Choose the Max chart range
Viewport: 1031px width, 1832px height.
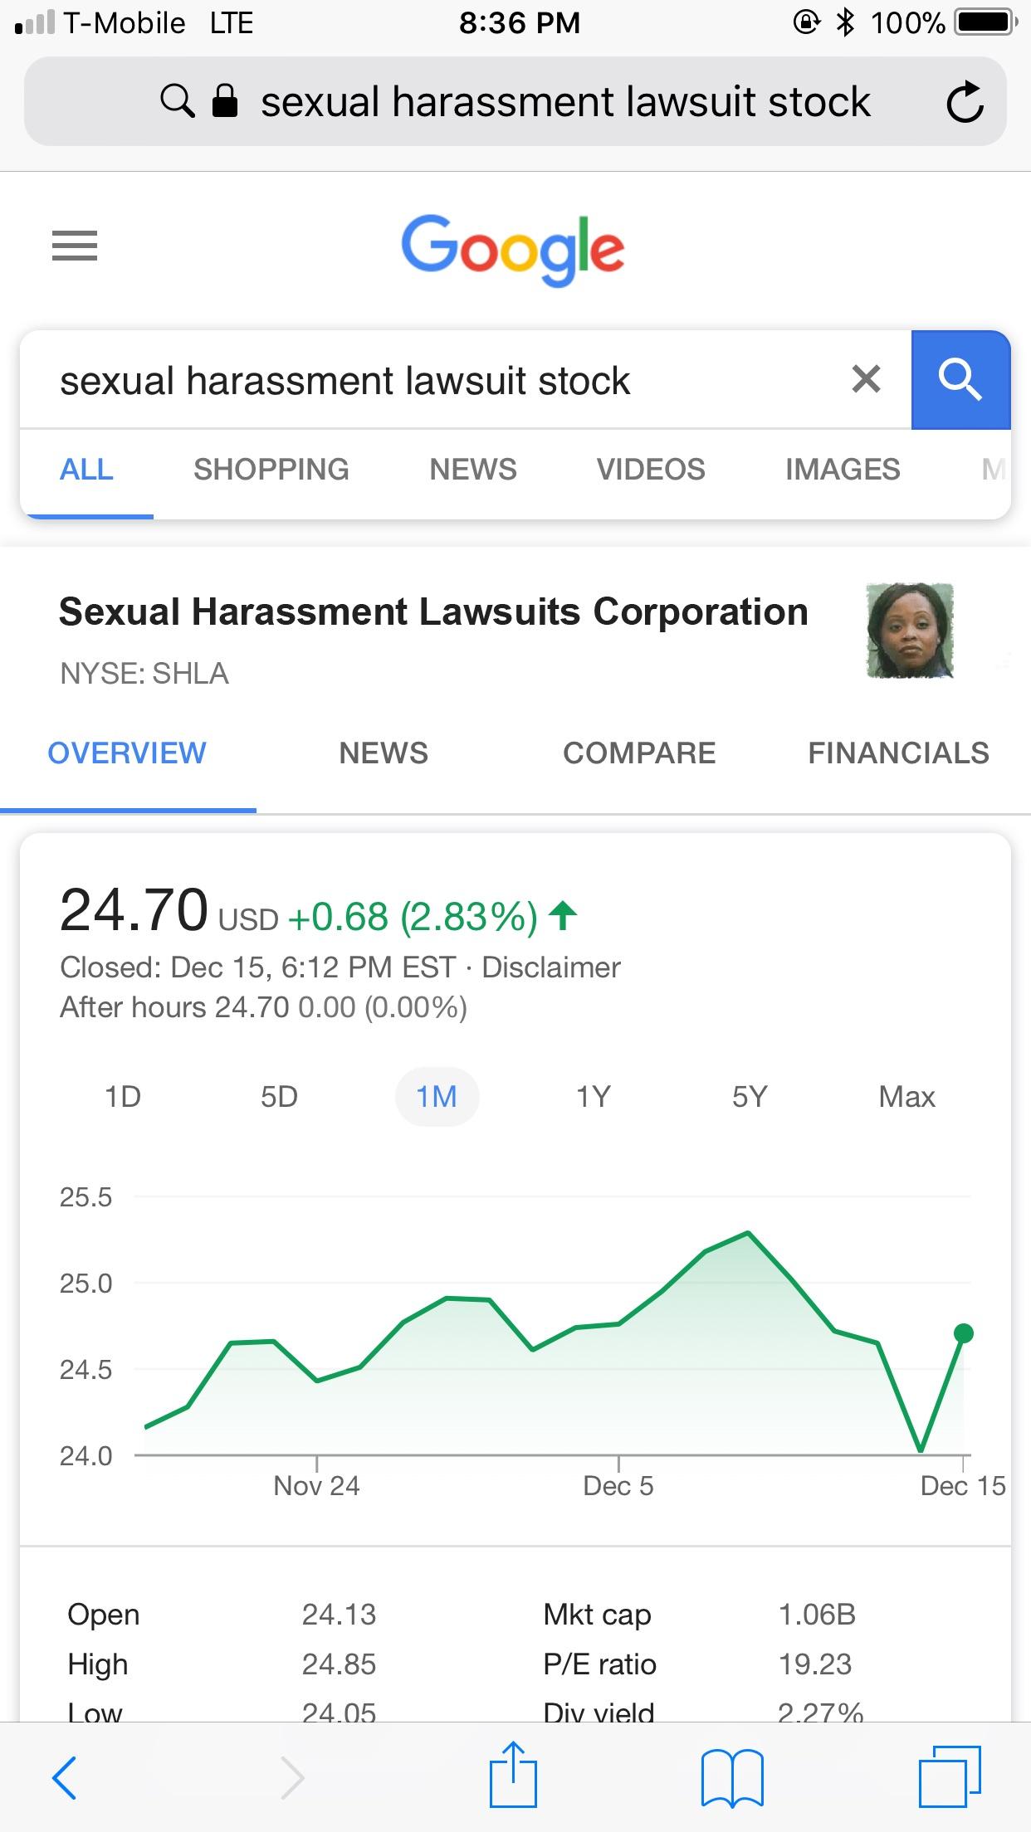click(x=906, y=1097)
